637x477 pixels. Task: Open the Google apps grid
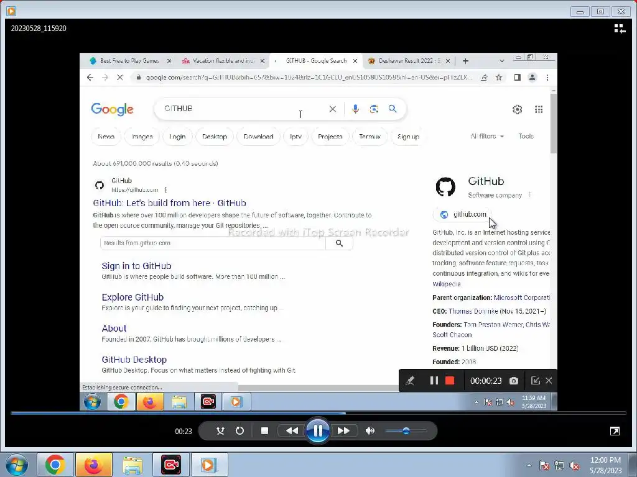539,109
